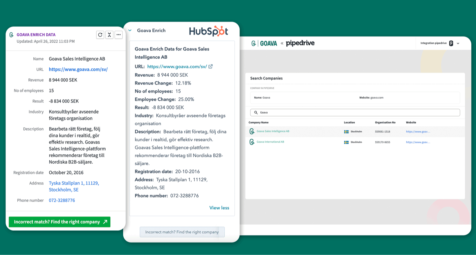Click Website column header
Viewport: 476px width, 255px height.
pyautogui.click(x=411, y=122)
